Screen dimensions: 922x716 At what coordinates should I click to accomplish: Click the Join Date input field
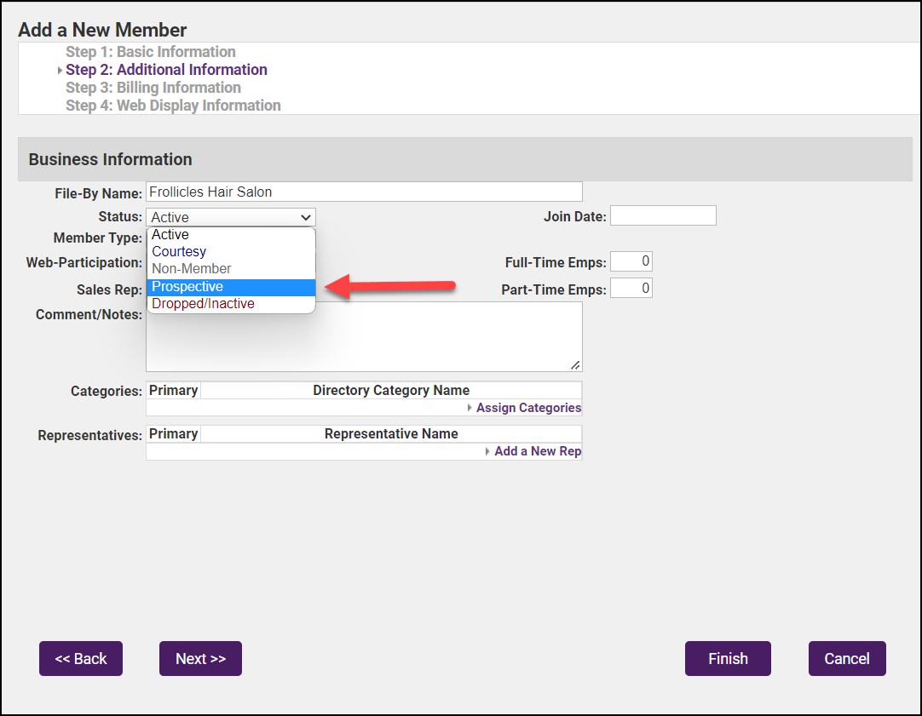[x=663, y=216]
